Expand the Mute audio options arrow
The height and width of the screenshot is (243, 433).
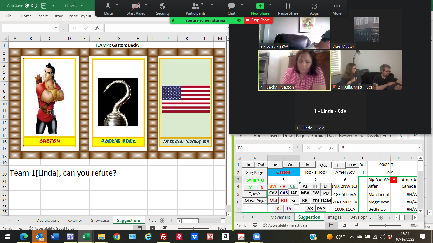pyautogui.click(x=117, y=5)
